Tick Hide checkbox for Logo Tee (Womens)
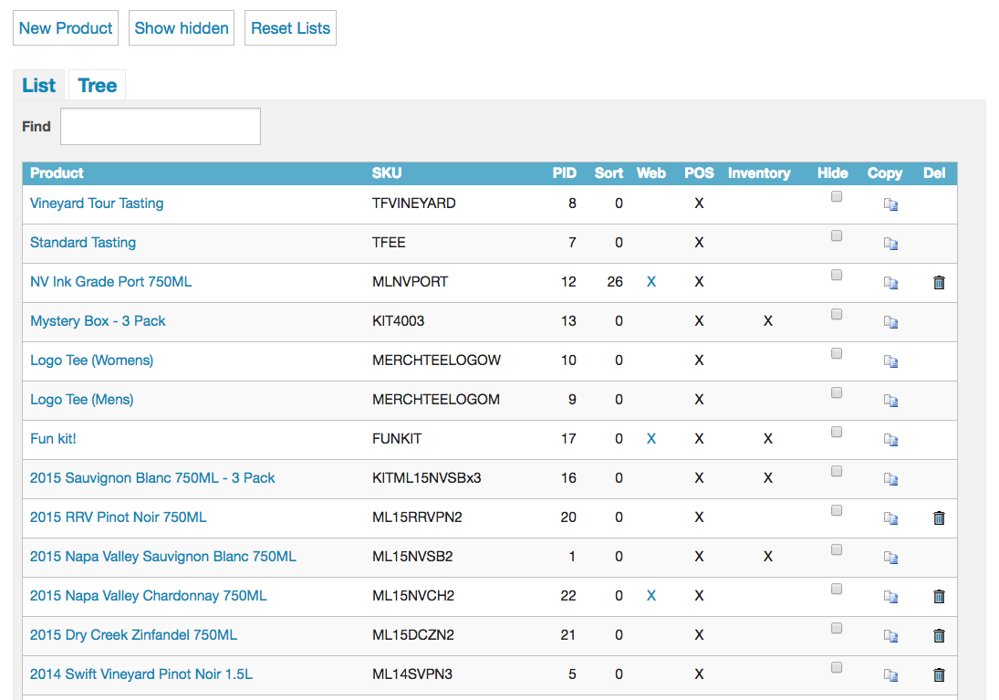Viewport: 999px width, 700px height. (x=837, y=353)
